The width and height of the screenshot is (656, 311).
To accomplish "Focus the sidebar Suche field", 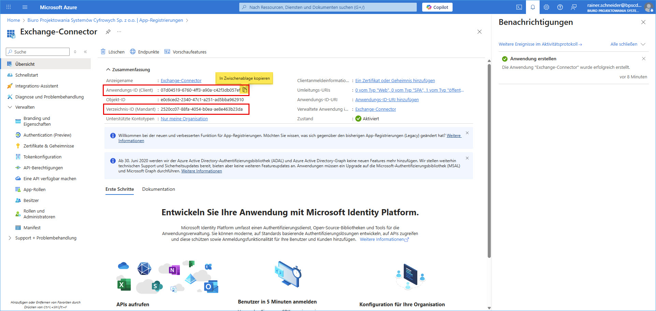I will 38,52.
